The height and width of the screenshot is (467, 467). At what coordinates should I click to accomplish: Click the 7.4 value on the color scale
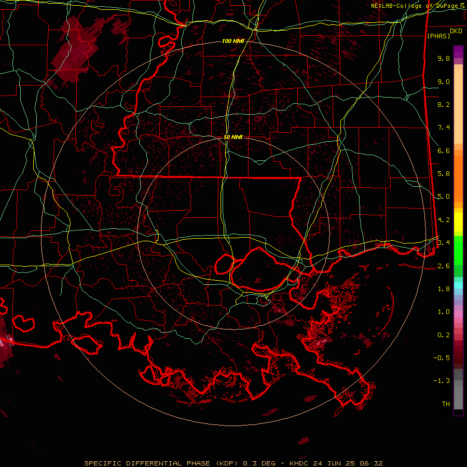point(444,128)
